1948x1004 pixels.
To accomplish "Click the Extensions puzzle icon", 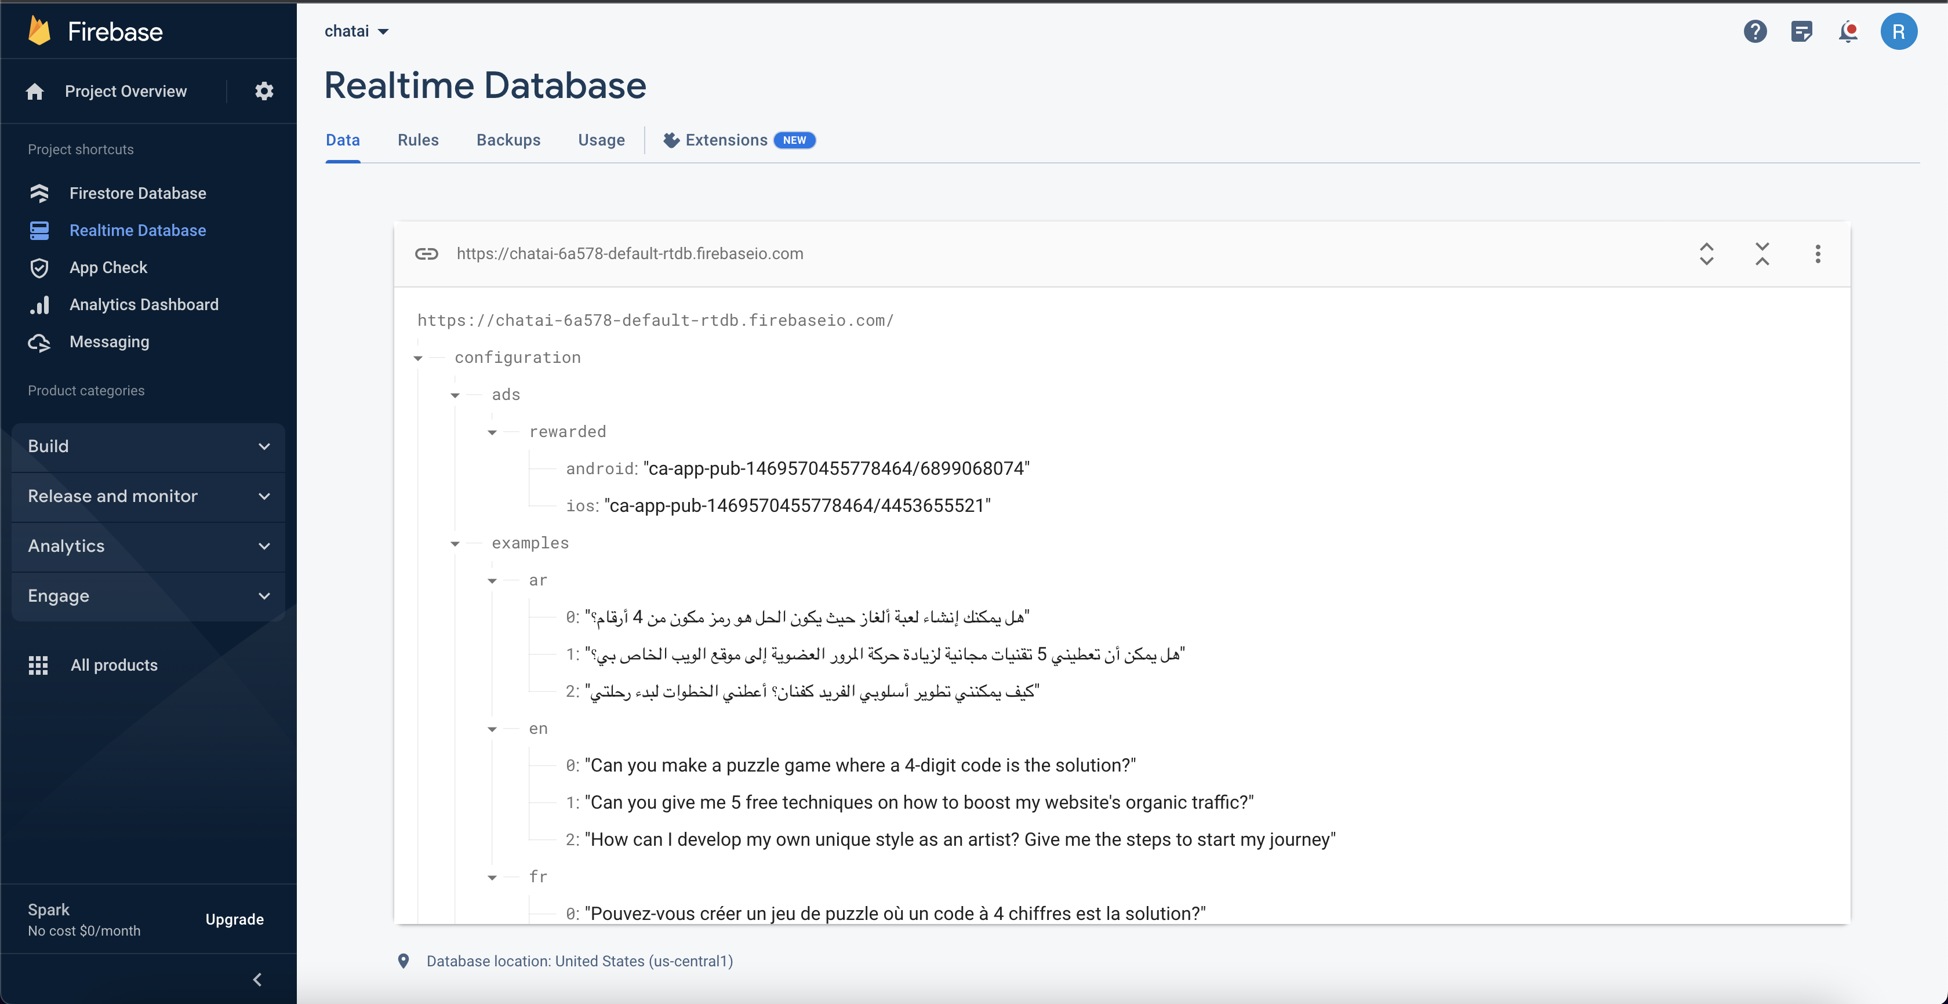I will coord(671,140).
